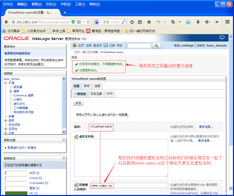Open 配置虚拟主机一般属性 help link
Image resolution: width=234 pixels, height=196 pixels.
point(22,148)
